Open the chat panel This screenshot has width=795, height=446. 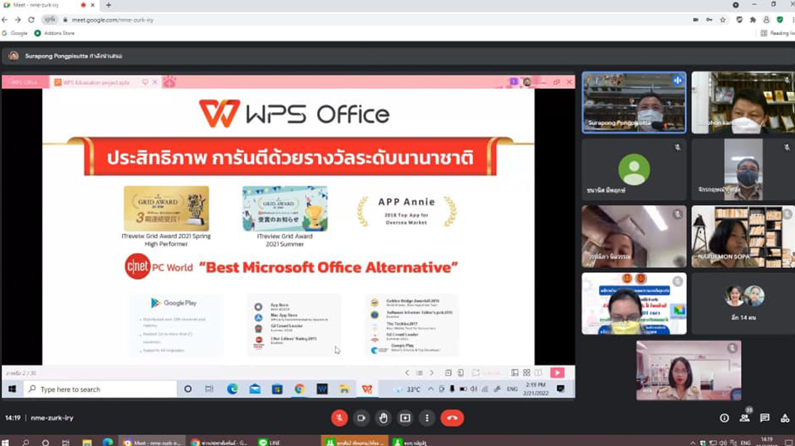pyautogui.click(x=764, y=418)
